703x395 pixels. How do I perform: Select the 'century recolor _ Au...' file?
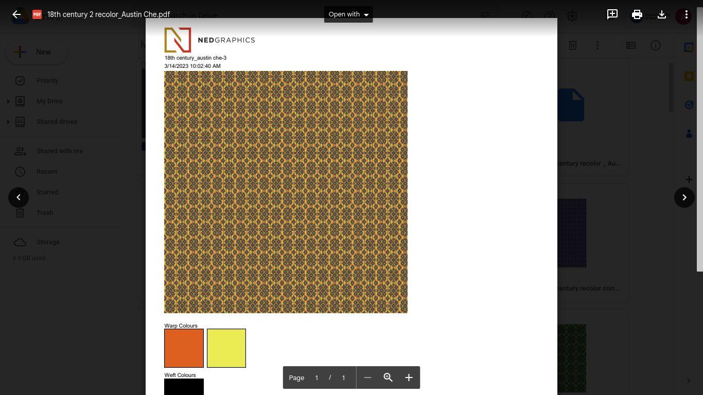tap(589, 164)
